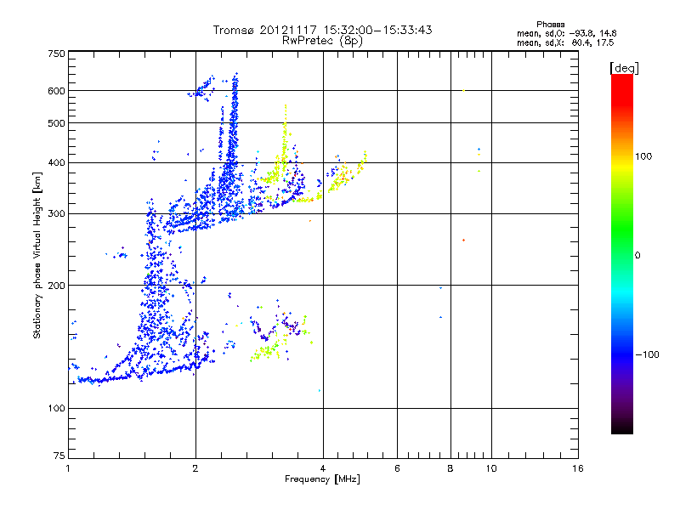The image size is (680, 510).
Task: Click the x-axis tick label '1'
Action: pyautogui.click(x=68, y=468)
